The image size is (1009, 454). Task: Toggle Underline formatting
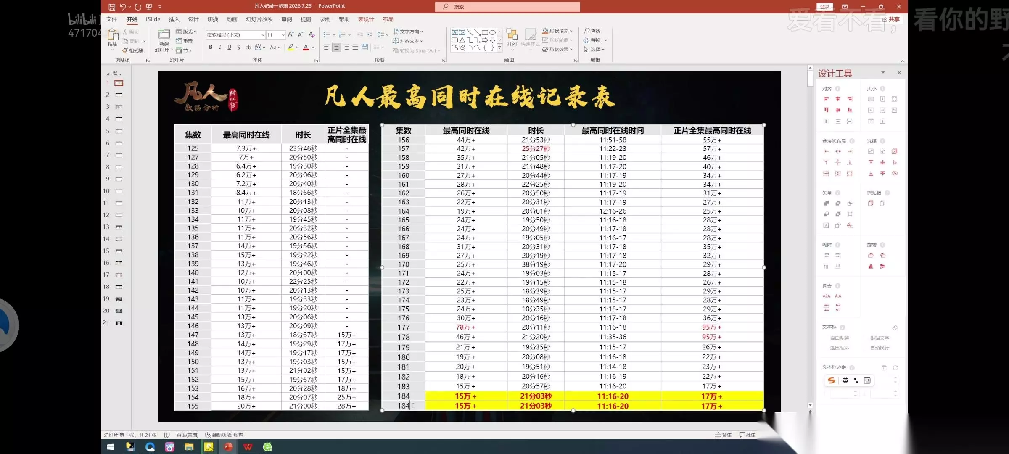coord(229,47)
